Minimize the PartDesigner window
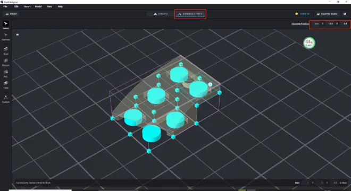Screen dimensions: 351x191 pos(330,2)
